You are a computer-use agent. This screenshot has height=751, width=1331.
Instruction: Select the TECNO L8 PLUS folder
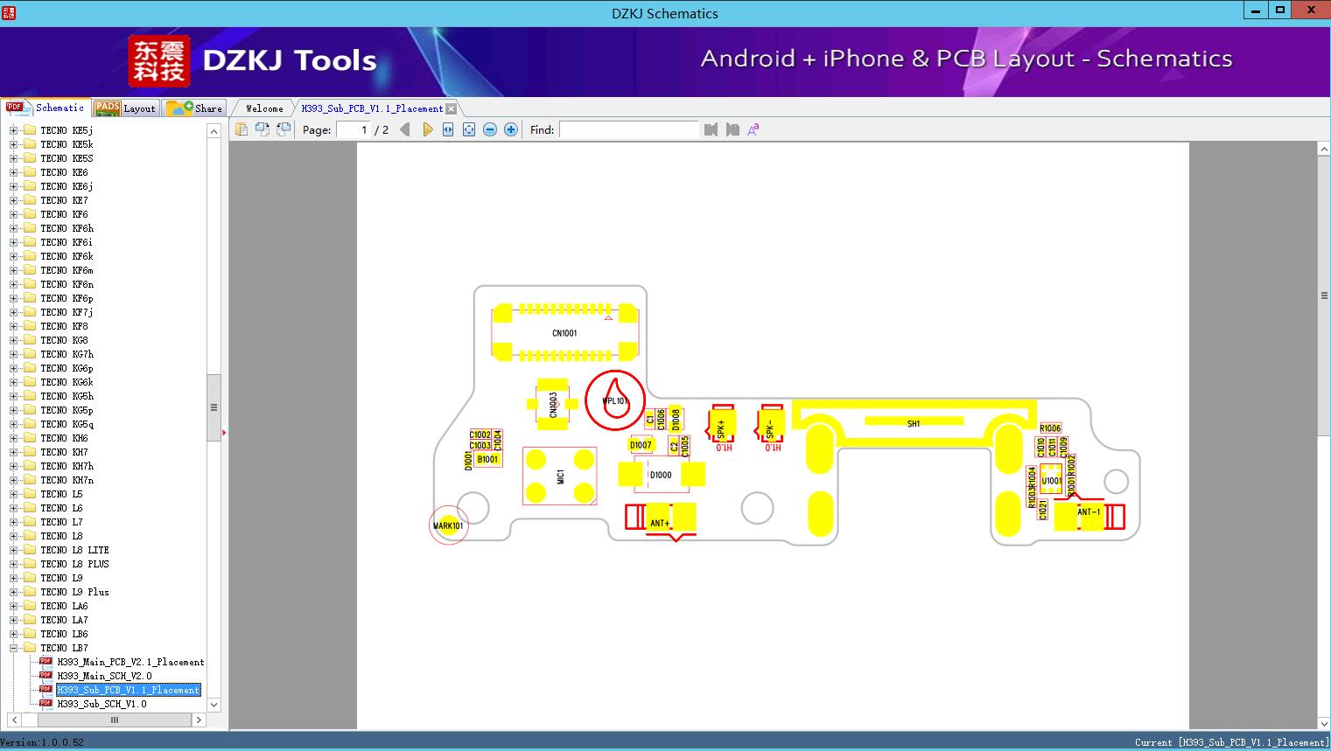click(x=74, y=564)
